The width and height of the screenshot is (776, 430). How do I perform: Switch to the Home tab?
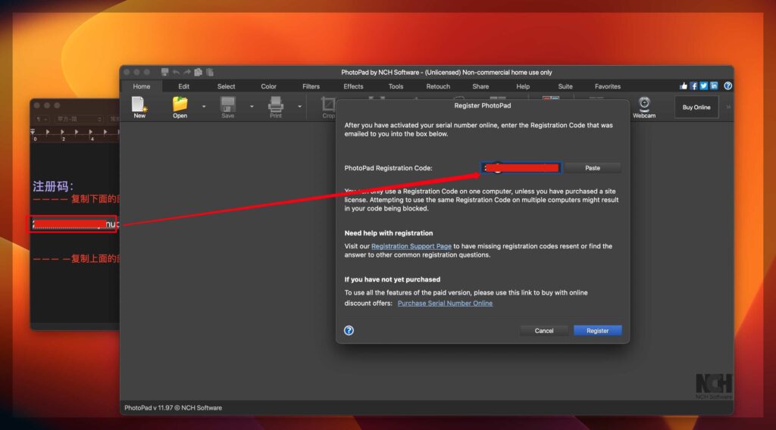(x=142, y=86)
